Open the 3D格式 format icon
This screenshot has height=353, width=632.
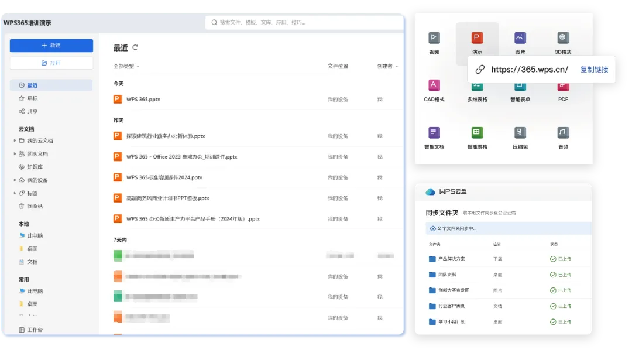point(563,38)
